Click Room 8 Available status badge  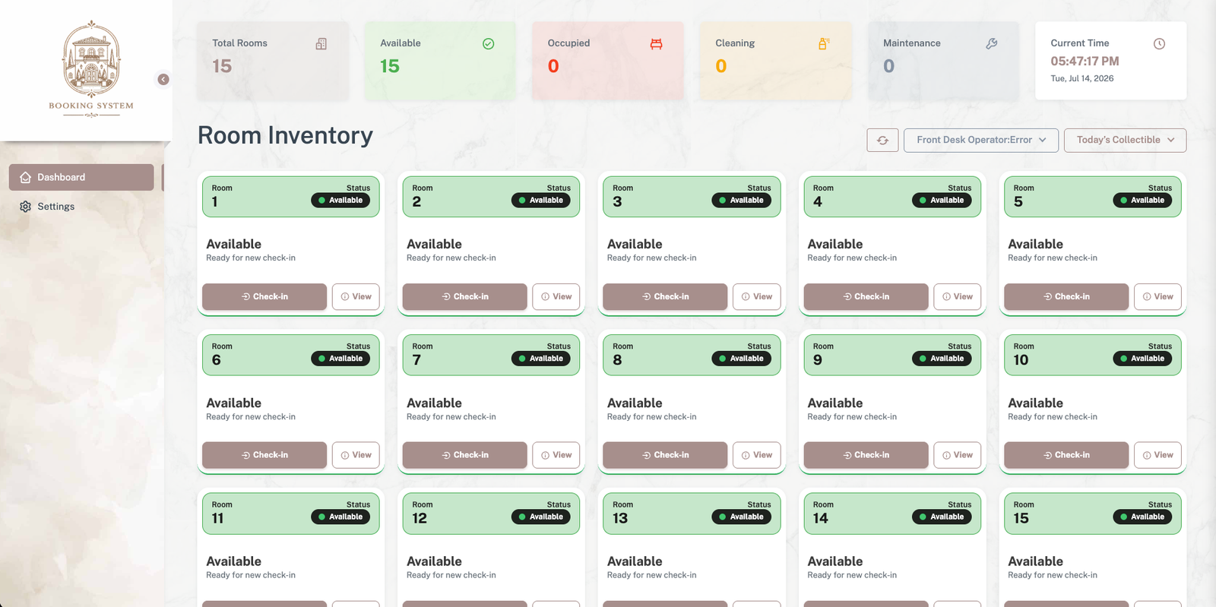point(741,359)
